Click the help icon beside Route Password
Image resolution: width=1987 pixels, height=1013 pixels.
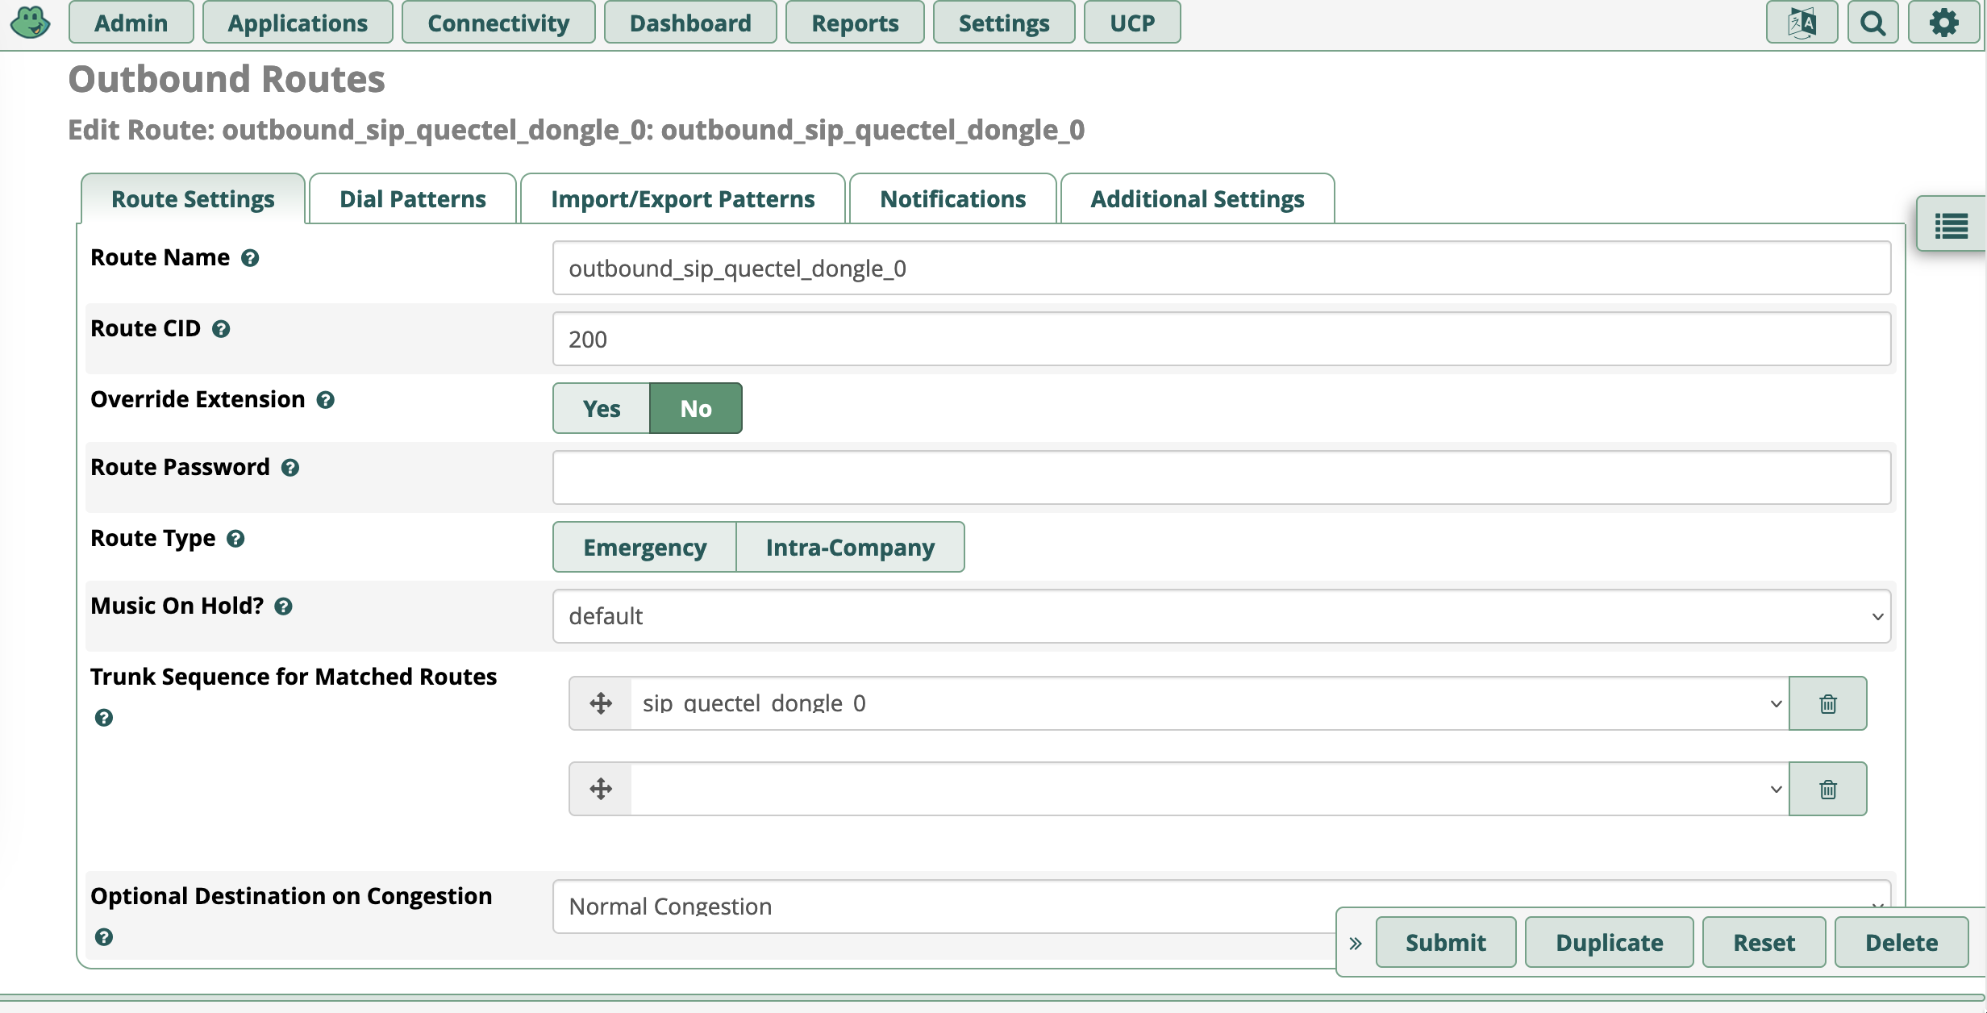tap(290, 468)
